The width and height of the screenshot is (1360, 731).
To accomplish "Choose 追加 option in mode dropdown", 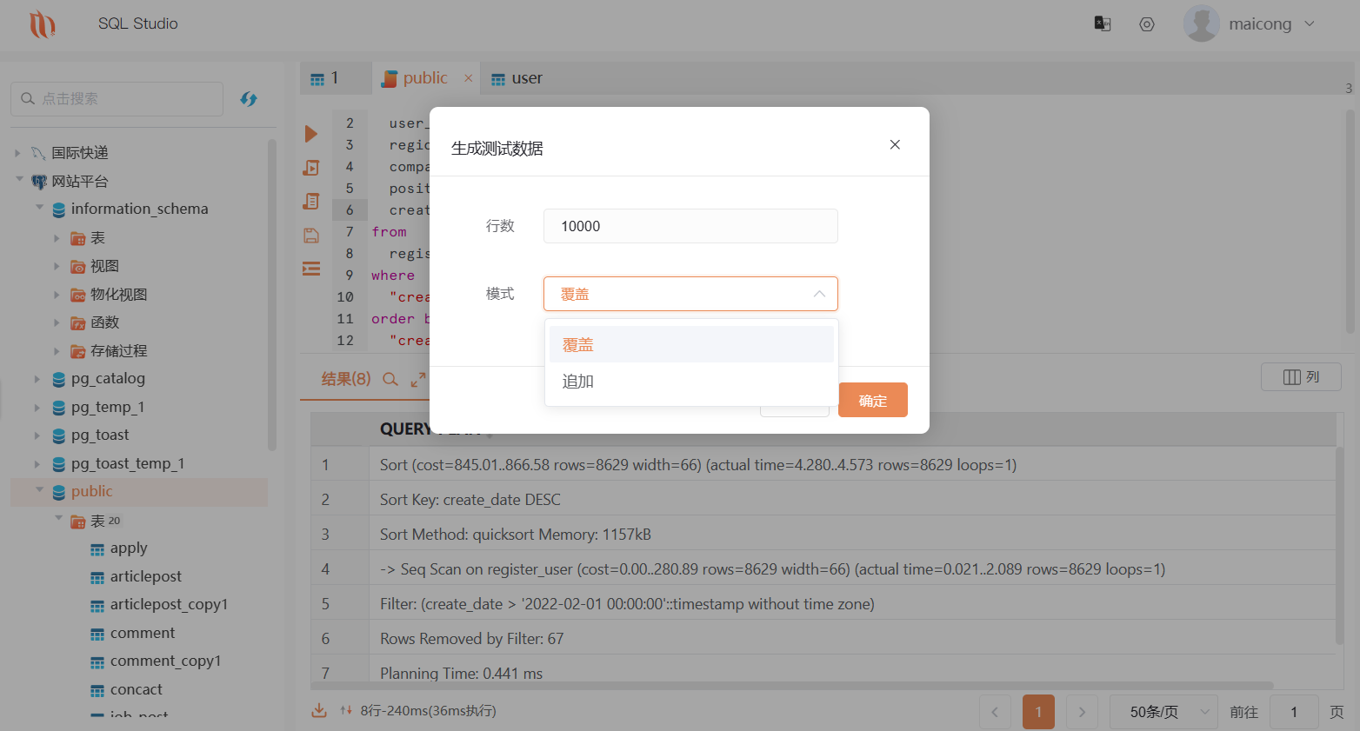I will pyautogui.click(x=691, y=381).
